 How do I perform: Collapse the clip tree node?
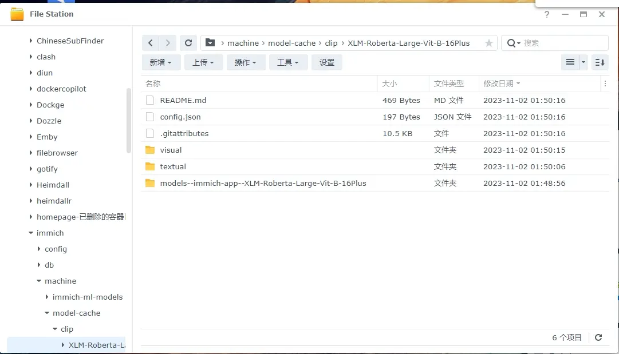pyautogui.click(x=55, y=329)
